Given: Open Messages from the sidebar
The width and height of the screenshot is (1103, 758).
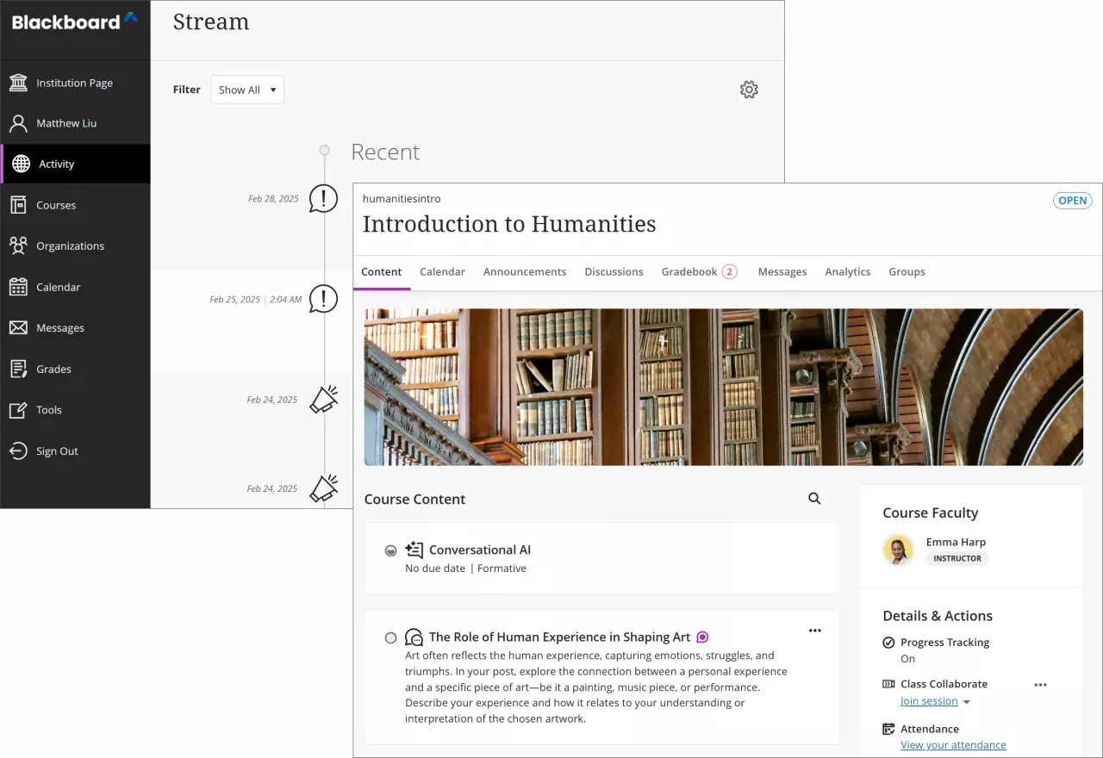Looking at the screenshot, I should (x=18, y=327).
